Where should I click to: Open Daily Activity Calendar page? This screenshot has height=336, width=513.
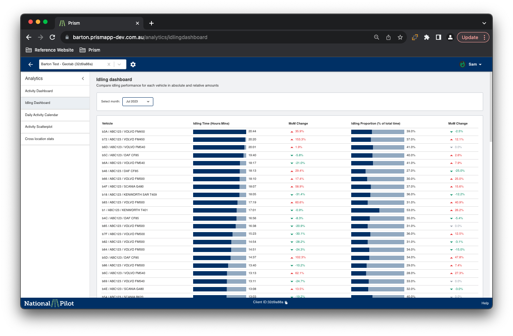click(x=42, y=115)
